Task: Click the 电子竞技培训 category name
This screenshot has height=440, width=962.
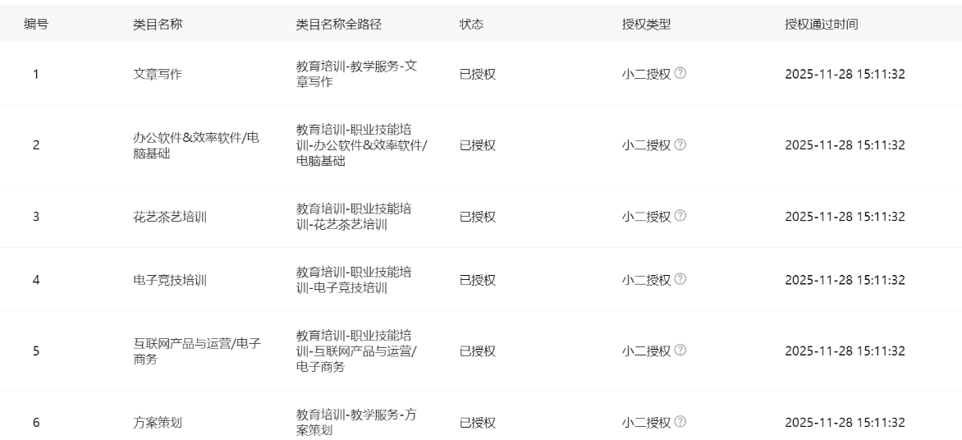Action: pos(170,280)
